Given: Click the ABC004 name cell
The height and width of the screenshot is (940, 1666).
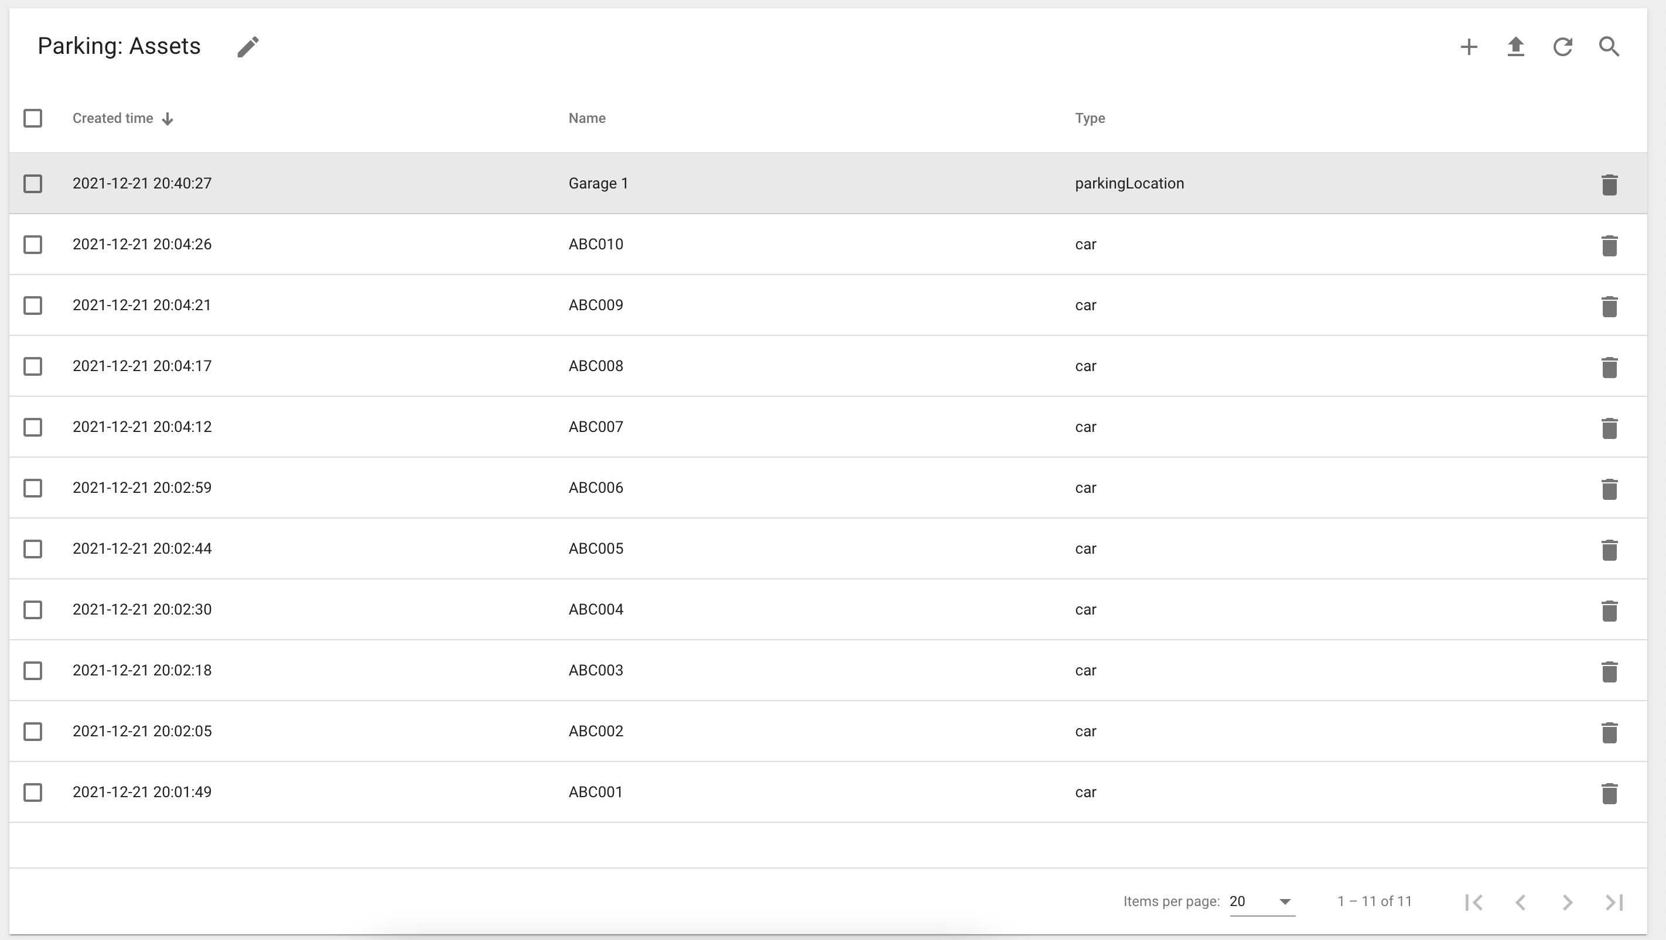Looking at the screenshot, I should coord(596,609).
